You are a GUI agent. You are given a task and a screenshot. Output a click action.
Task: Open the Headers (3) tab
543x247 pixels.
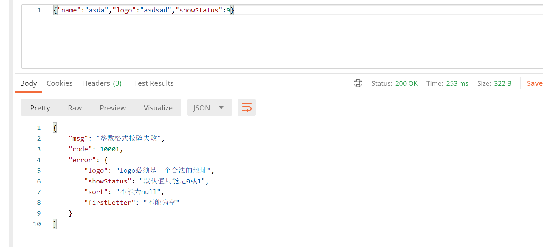102,83
